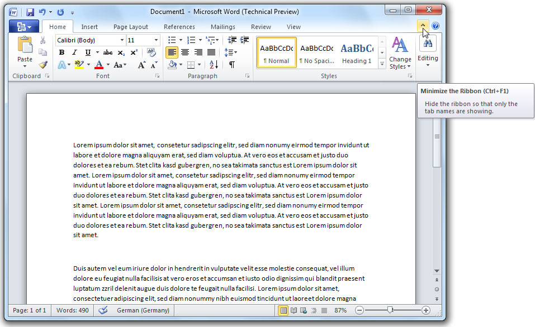
Task: Click the Save icon in the title bar
Action: click(30, 12)
